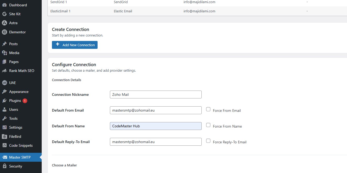The image size is (347, 173).
Task: Tick the Force Reply-To Email checkbox
Action: pyautogui.click(x=208, y=141)
